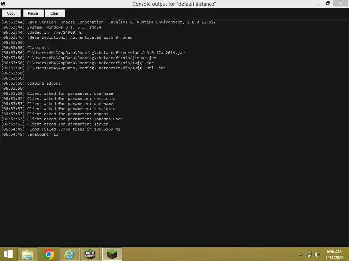Close the console output window
This screenshot has width=349, height=261.
[x=340, y=3]
